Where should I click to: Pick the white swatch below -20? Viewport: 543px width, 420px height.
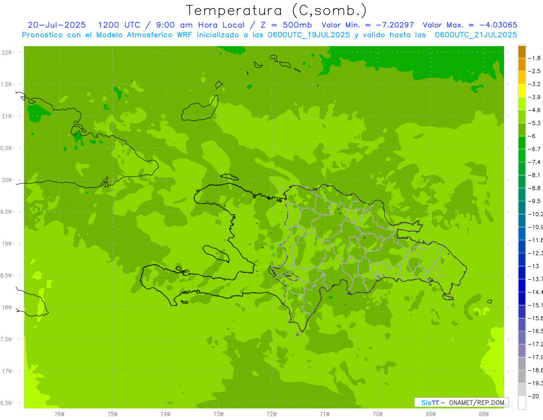522,403
